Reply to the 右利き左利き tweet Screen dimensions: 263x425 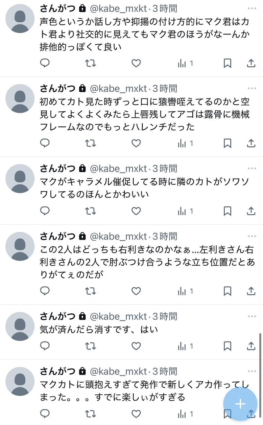click(x=45, y=291)
